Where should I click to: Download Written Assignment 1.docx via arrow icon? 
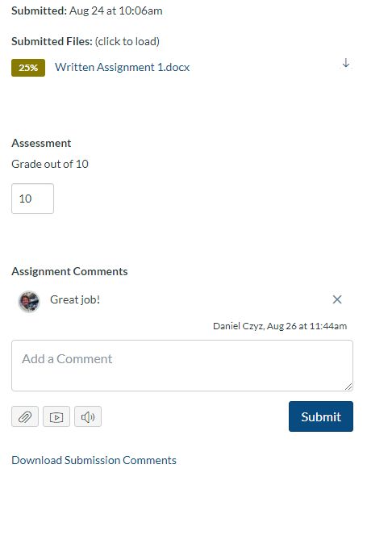click(x=346, y=63)
